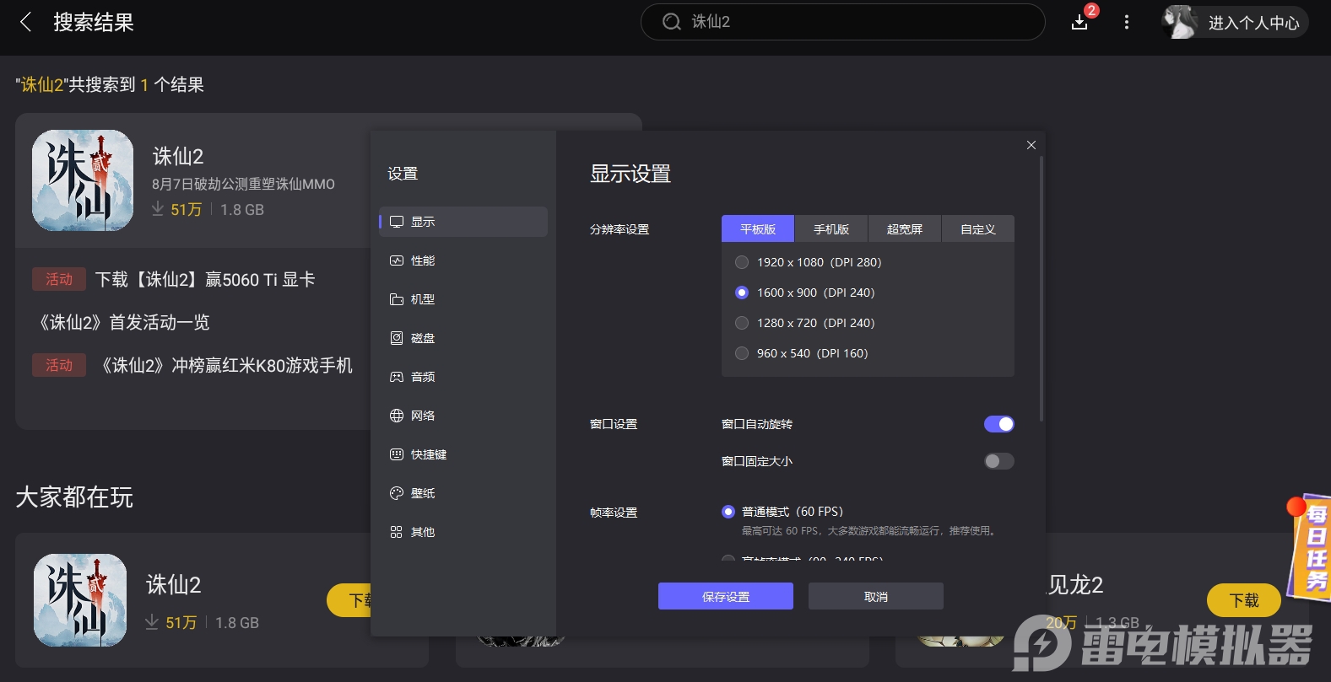Click the 诛仙2 title in search result
This screenshot has width=1331, height=682.
pos(178,156)
